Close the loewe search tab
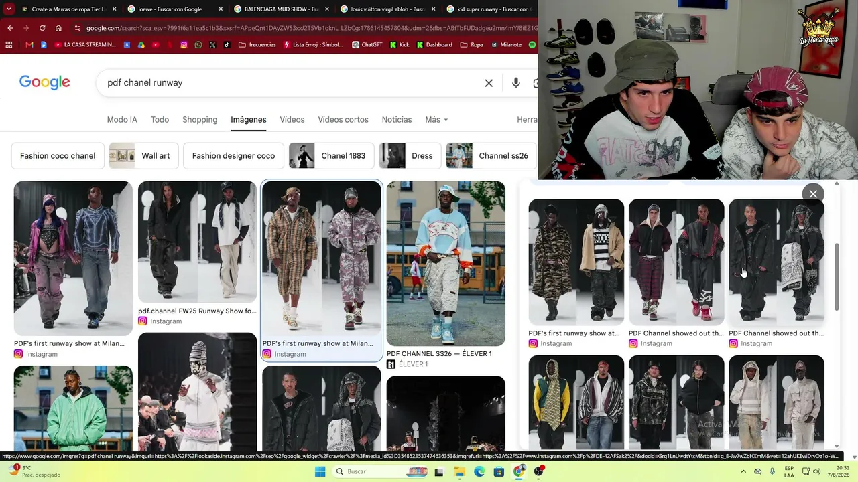Viewport: 858px width, 482px height. pyautogui.click(x=221, y=9)
